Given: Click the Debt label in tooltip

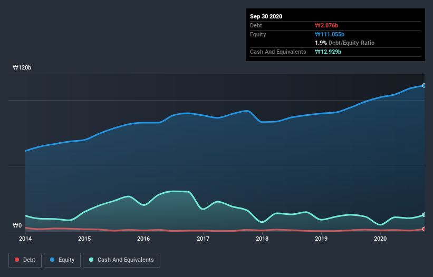Looking at the screenshot, I should 256,26.
